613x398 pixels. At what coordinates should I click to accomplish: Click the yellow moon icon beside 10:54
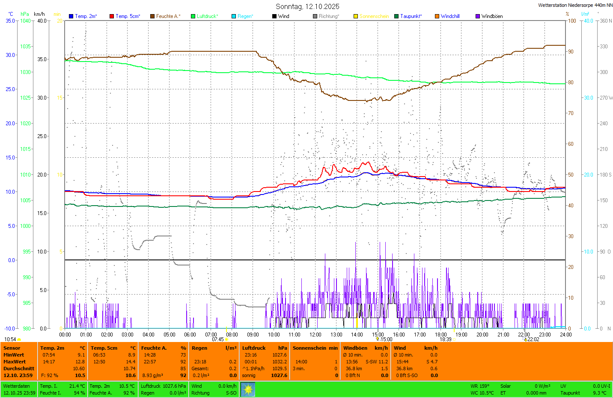[x=19, y=339]
